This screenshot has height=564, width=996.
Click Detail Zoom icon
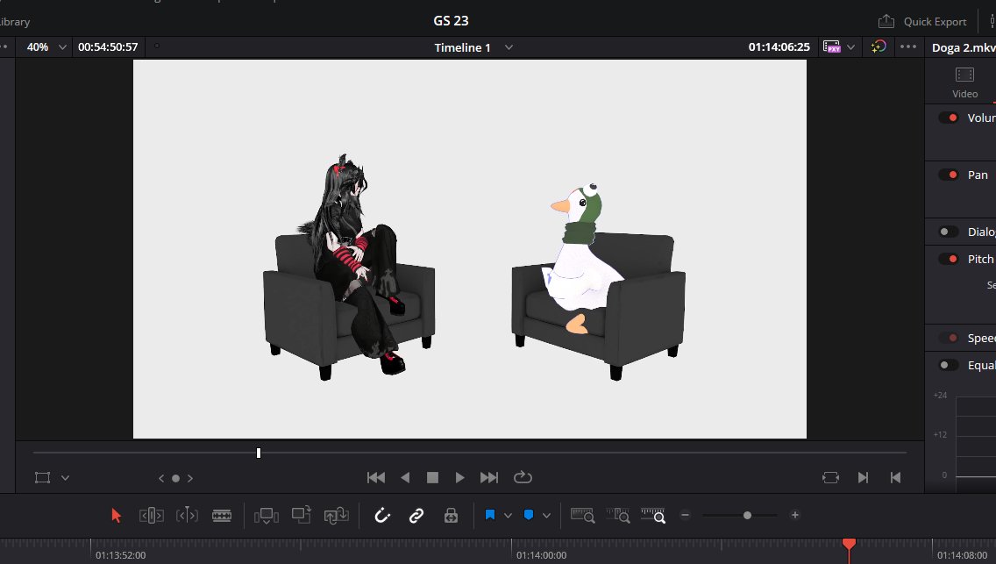617,515
